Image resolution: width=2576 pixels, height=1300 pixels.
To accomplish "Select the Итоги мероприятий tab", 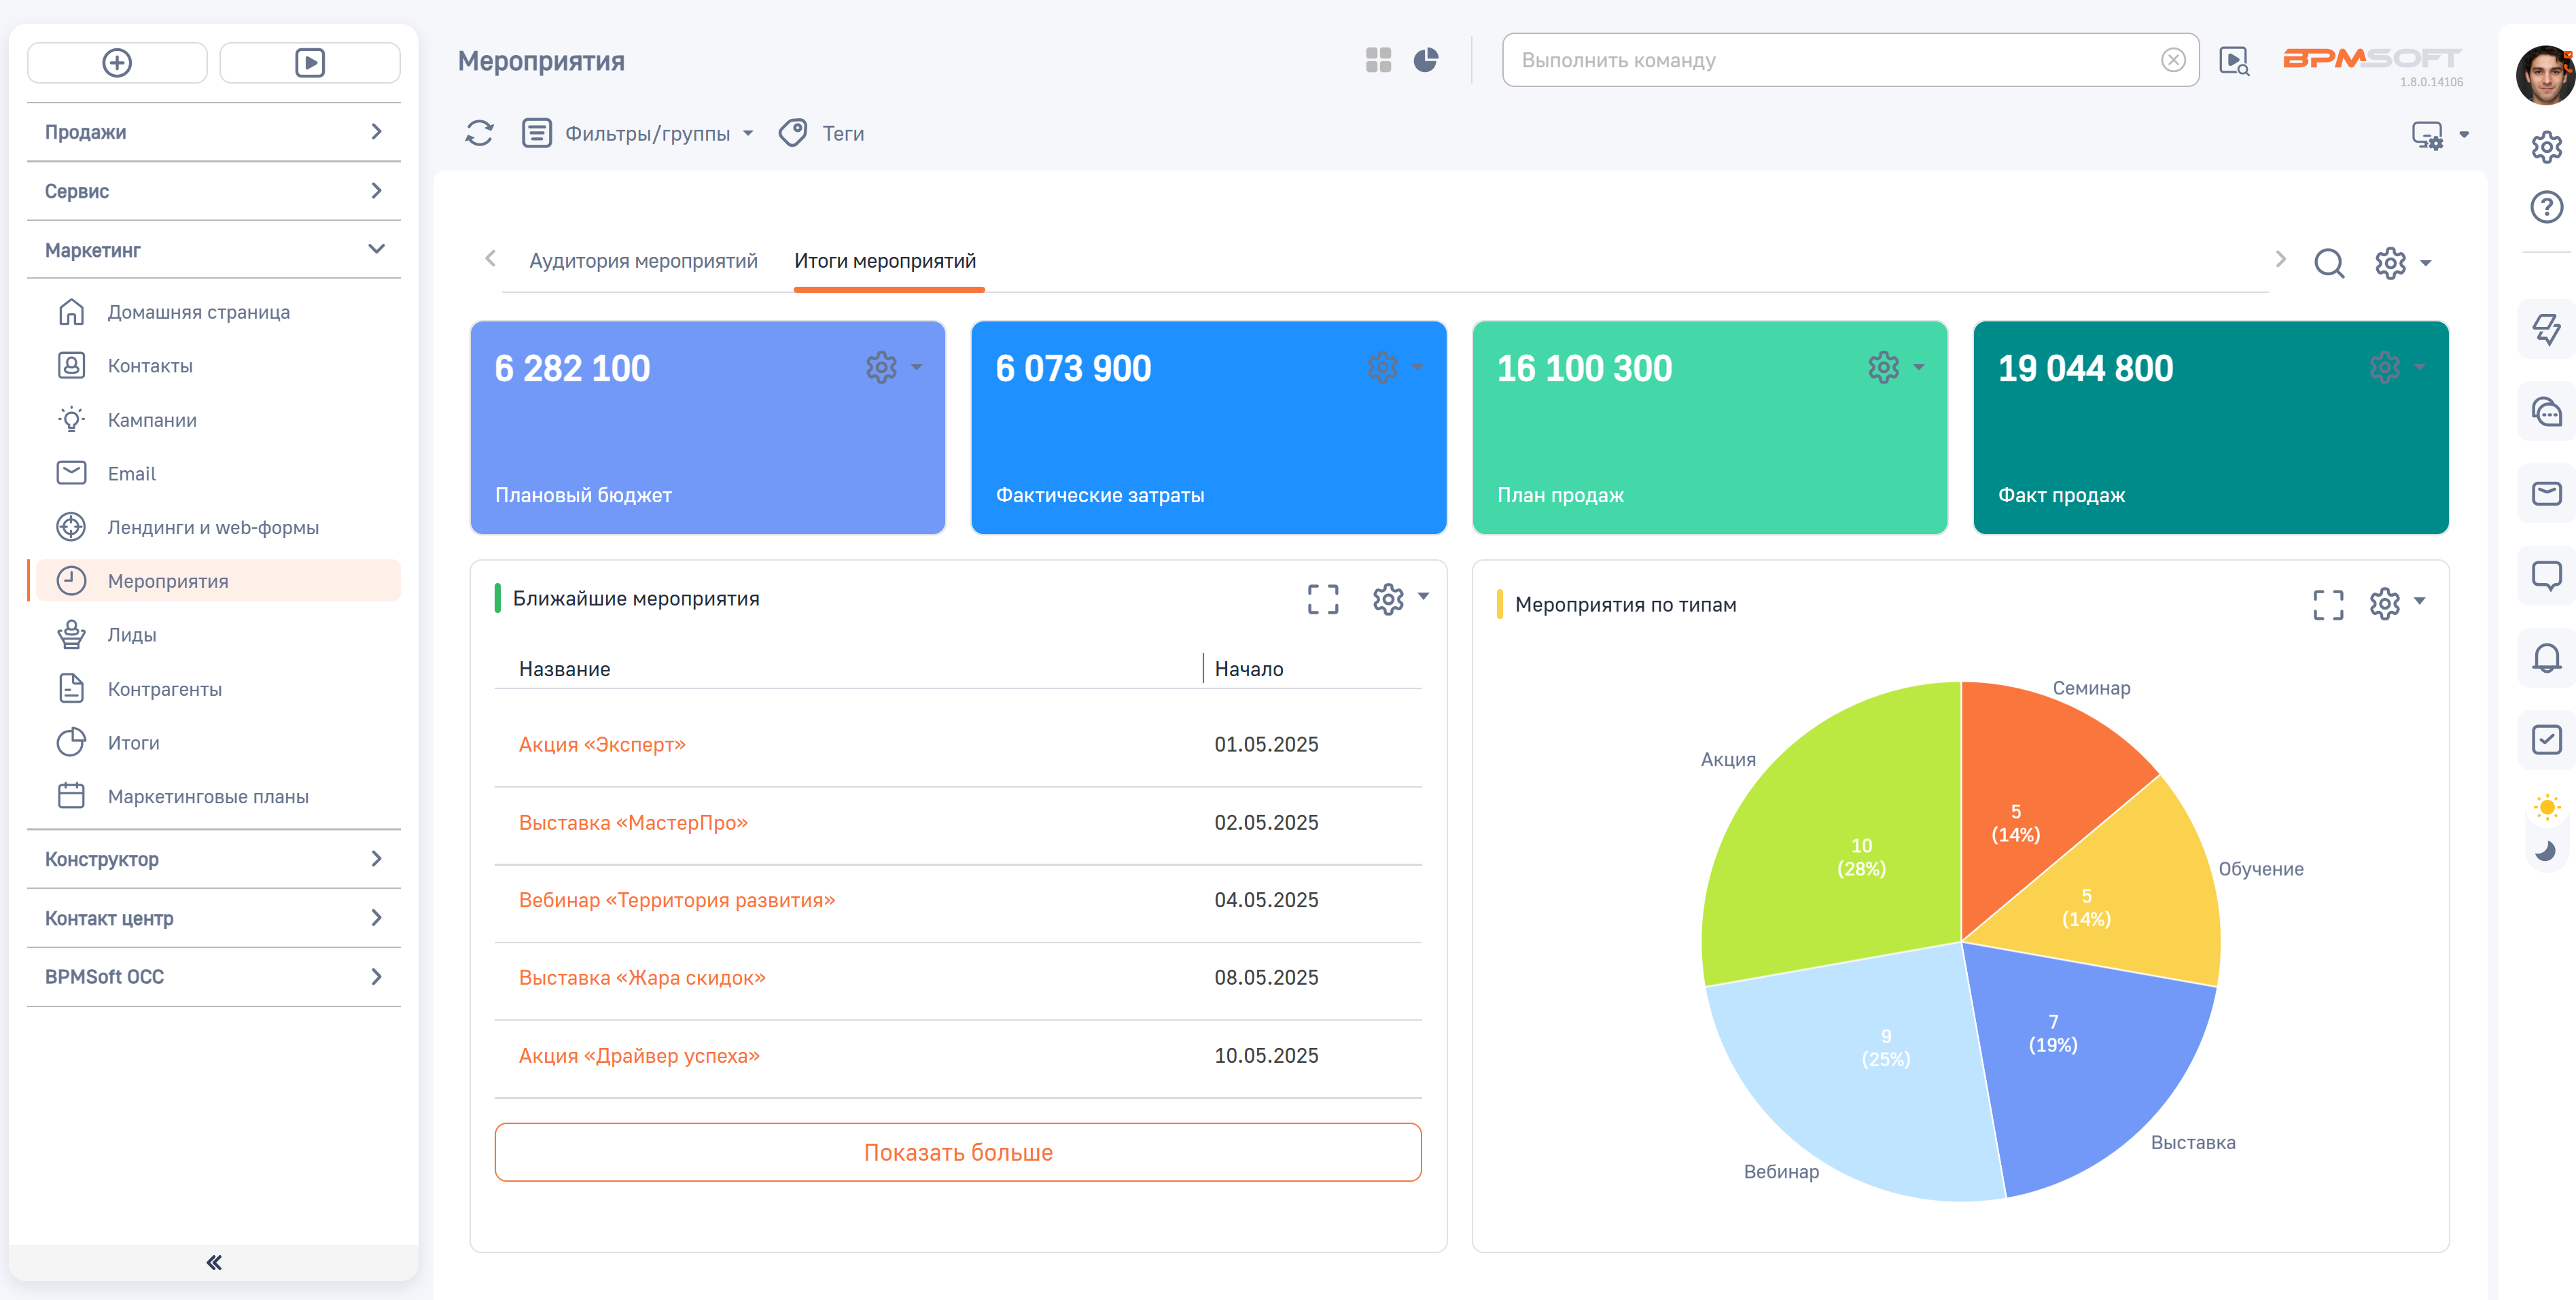I will click(885, 261).
